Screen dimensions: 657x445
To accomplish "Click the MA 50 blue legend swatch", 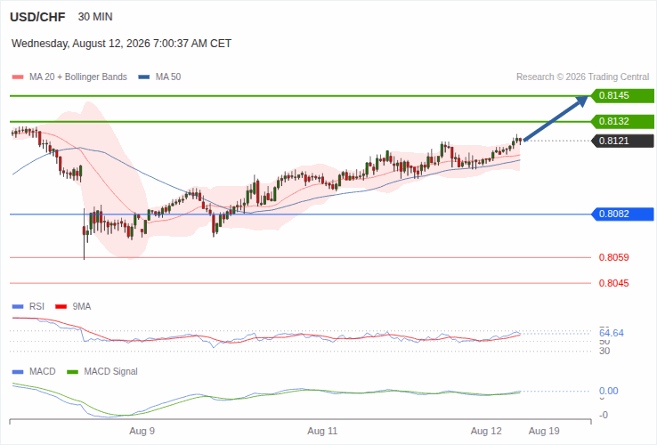I will pos(144,77).
